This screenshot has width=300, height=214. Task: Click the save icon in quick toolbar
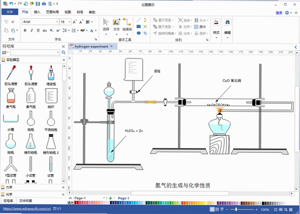38,4
